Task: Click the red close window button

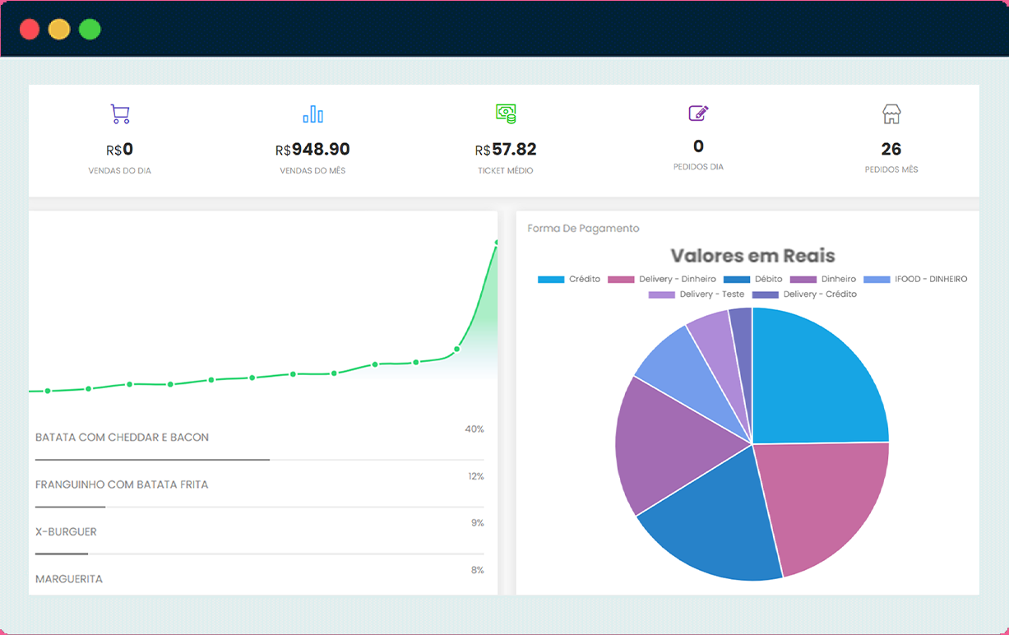Action: (30, 30)
